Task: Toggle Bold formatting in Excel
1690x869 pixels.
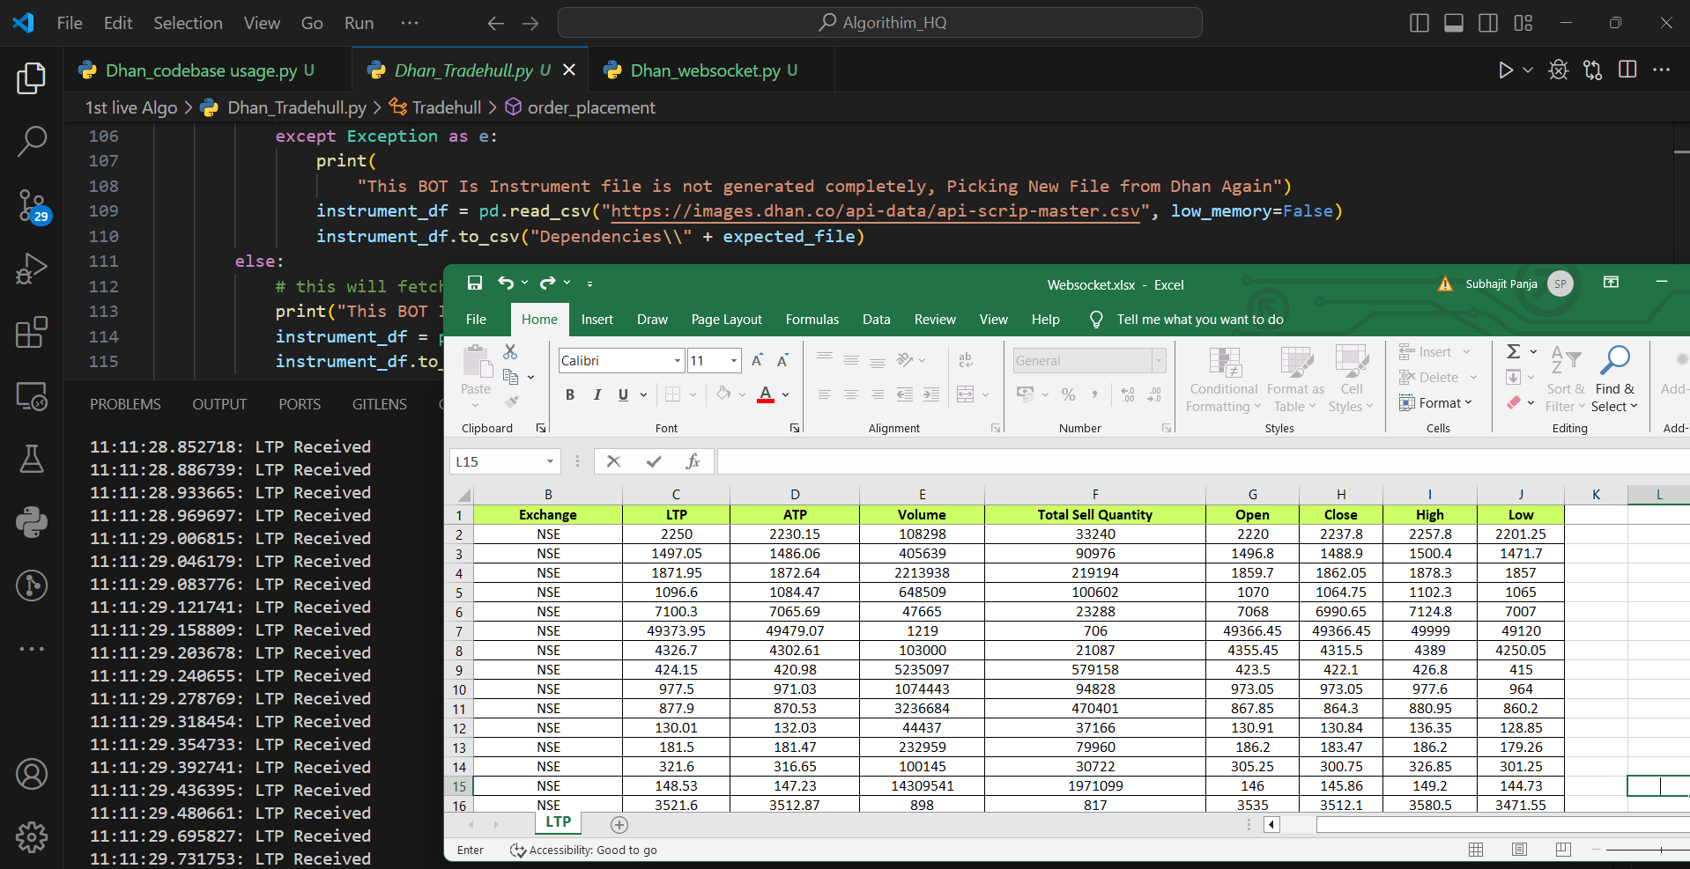Action: 570,394
